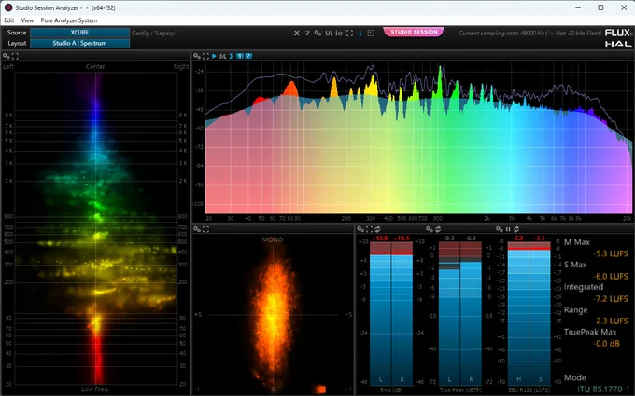The image size is (635, 396).
Task: Click the X icon in top toolbar
Action: [x=297, y=34]
